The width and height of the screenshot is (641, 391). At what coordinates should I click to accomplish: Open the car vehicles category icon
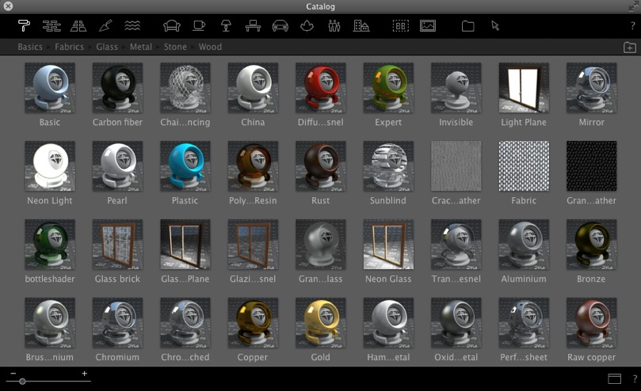click(x=280, y=26)
